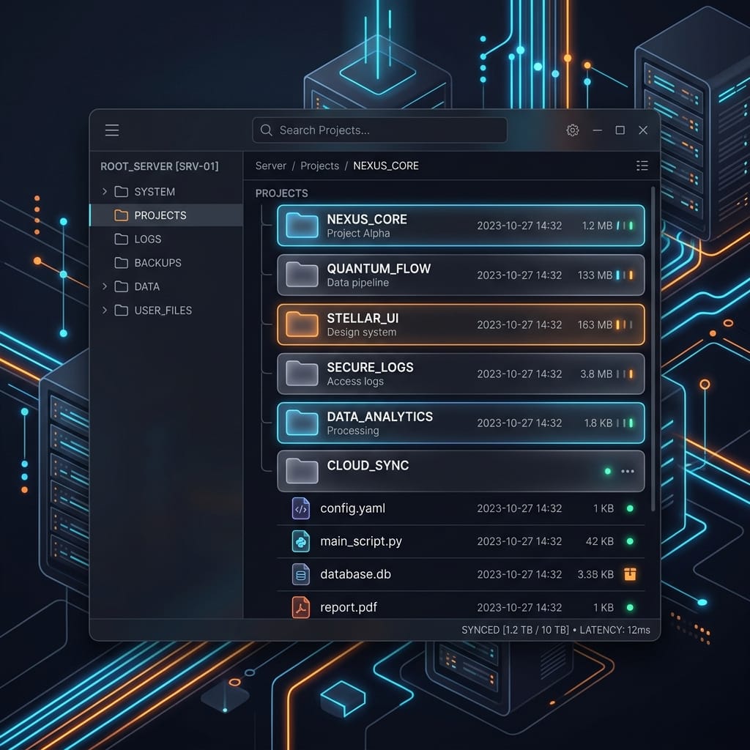Click the DATA folder icon in sidebar
This screenshot has height=750, width=750.
click(122, 286)
